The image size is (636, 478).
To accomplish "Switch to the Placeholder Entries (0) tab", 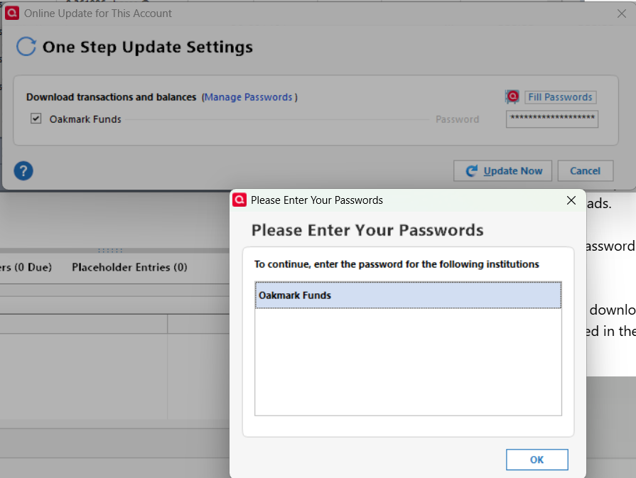I will click(x=129, y=267).
